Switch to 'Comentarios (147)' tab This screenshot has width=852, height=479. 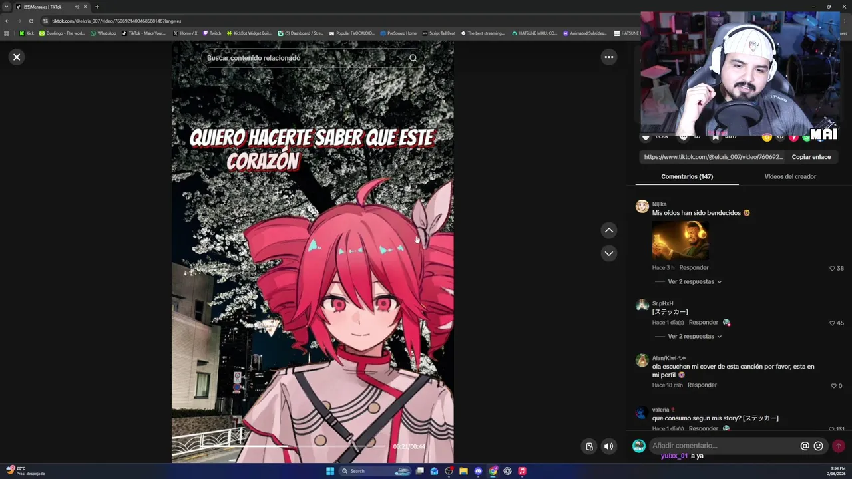pos(687,176)
